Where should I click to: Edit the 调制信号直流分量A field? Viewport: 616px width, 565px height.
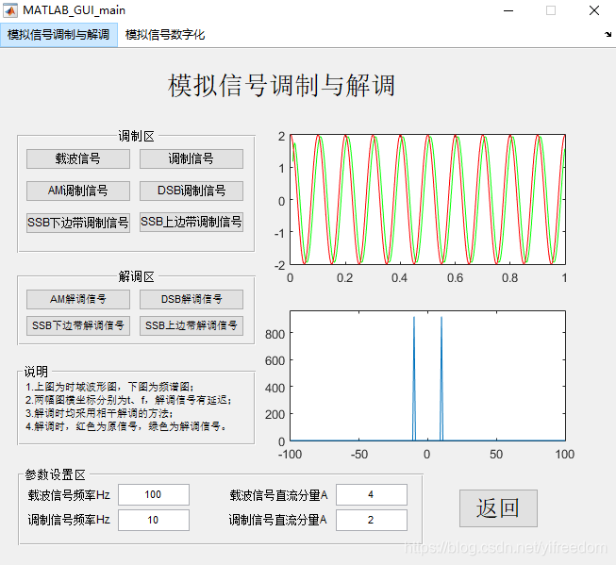372,521
